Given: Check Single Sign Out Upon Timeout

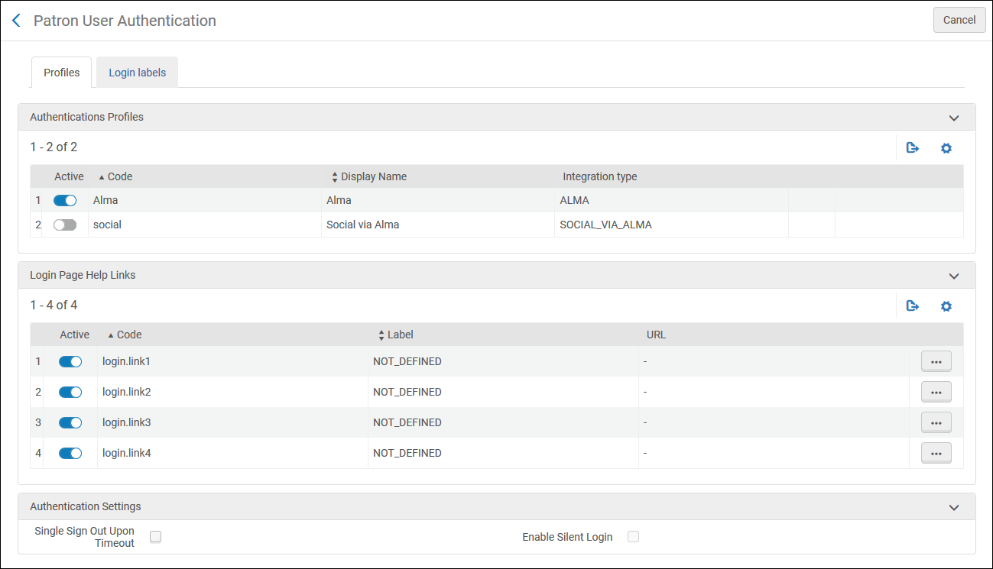Looking at the screenshot, I should point(156,537).
